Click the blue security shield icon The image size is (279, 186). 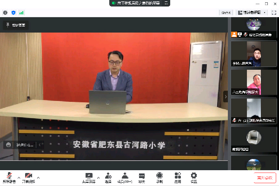coord(13,13)
